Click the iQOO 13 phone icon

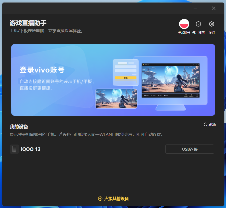[x=14, y=149]
